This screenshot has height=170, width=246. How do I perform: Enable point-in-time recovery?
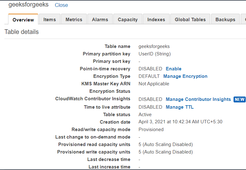173,69
